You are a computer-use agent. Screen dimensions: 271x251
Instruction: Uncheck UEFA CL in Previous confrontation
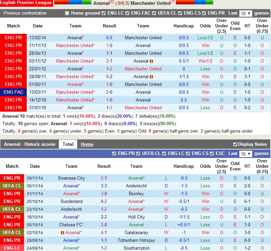point(154,13)
